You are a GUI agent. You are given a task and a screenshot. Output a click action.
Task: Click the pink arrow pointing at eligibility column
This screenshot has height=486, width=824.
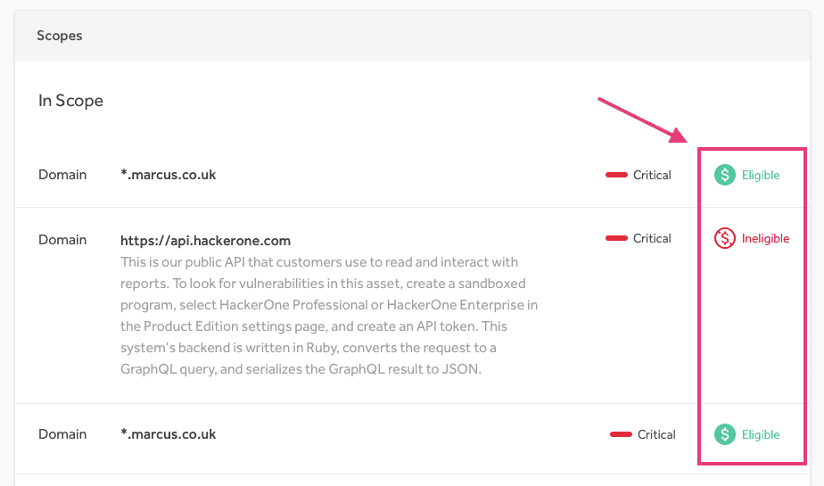tap(641, 119)
